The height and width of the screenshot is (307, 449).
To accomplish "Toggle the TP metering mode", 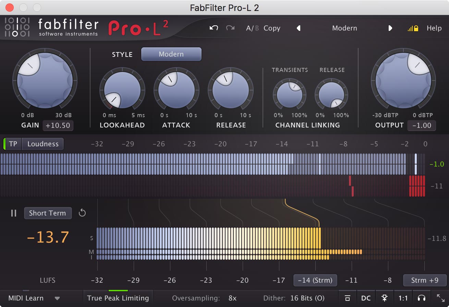I will click(13, 144).
